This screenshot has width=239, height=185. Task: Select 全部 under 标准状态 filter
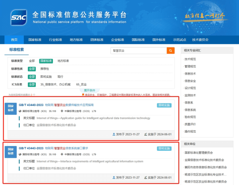click(32, 77)
